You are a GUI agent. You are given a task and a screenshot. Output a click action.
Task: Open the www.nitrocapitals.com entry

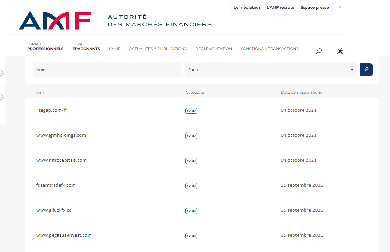[61, 160]
